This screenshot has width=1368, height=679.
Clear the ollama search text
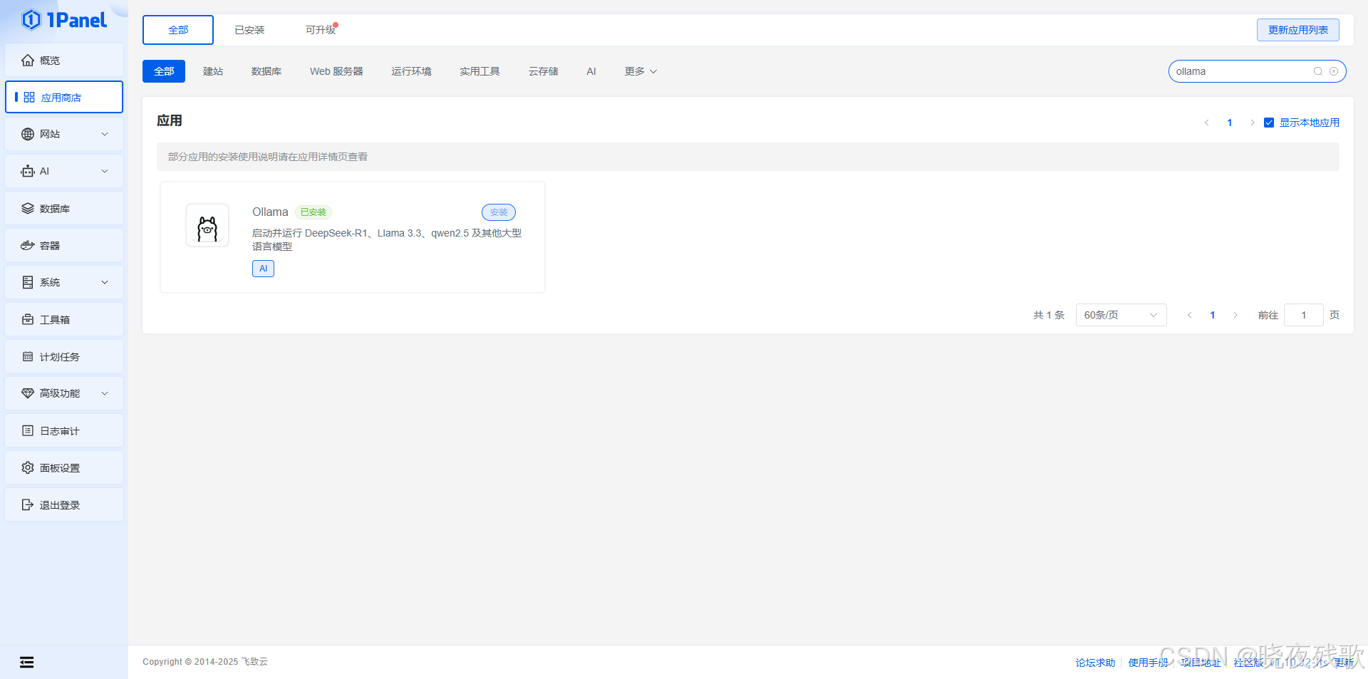pos(1334,71)
